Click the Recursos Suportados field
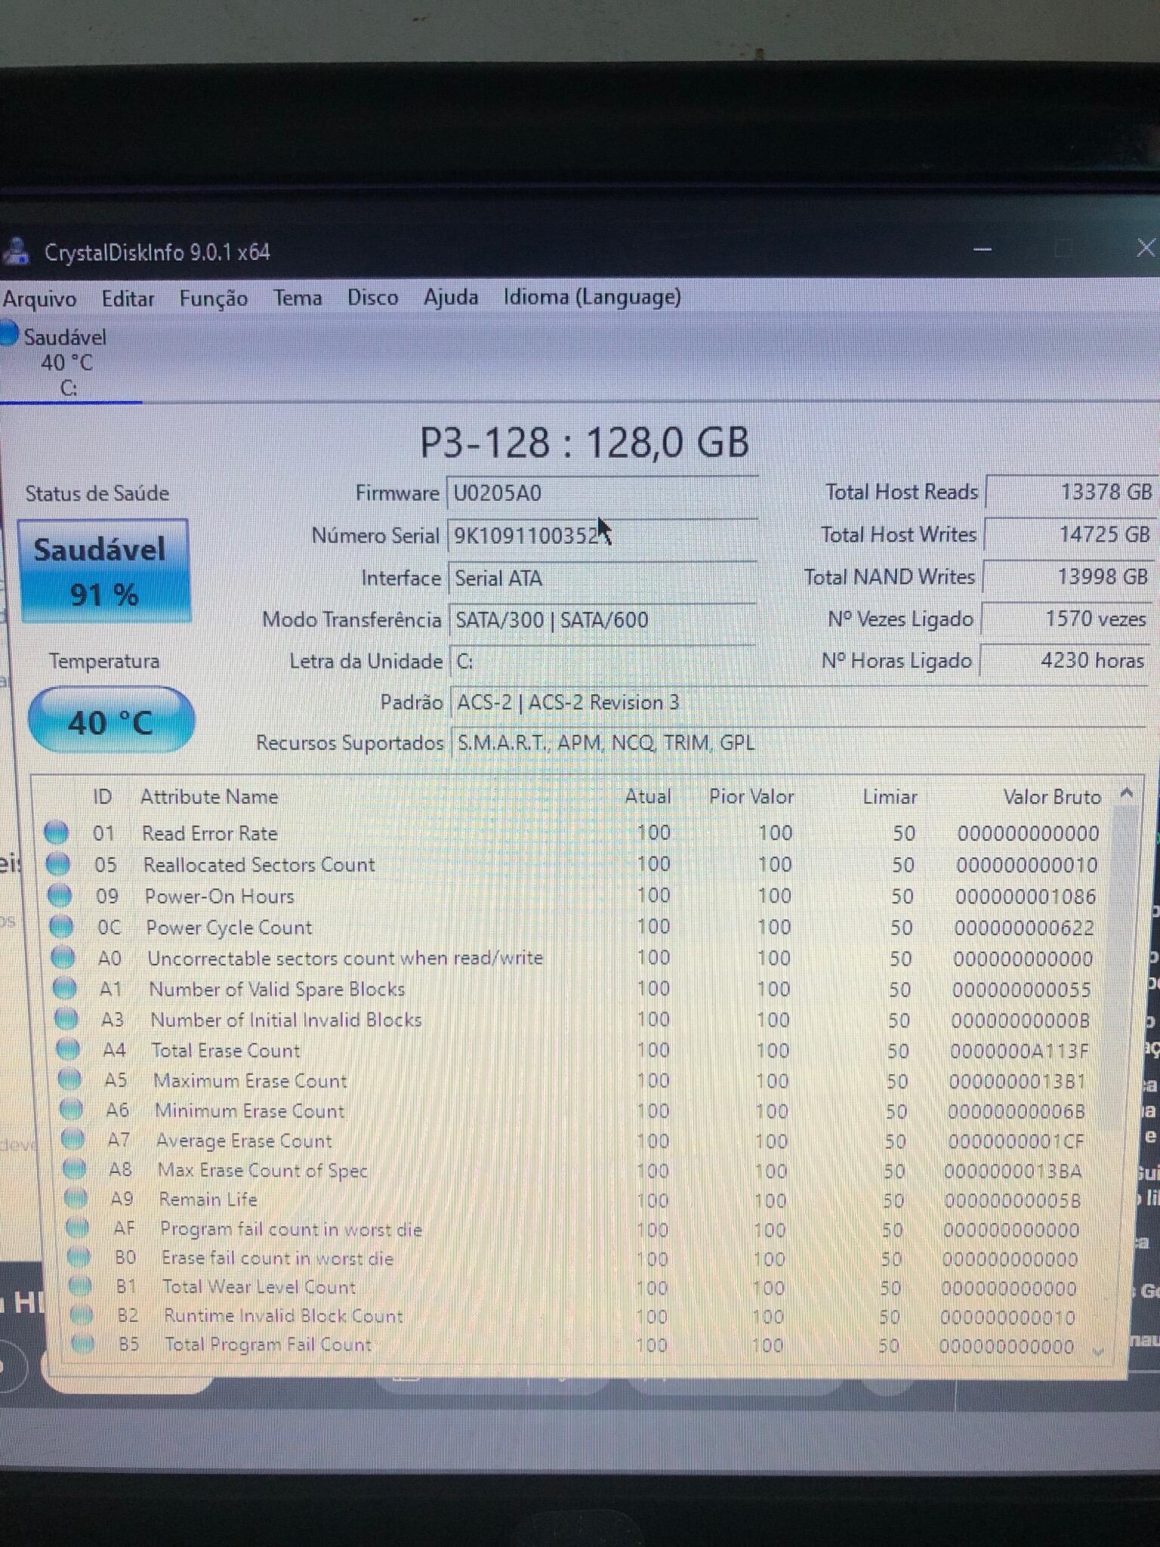 coord(798,743)
